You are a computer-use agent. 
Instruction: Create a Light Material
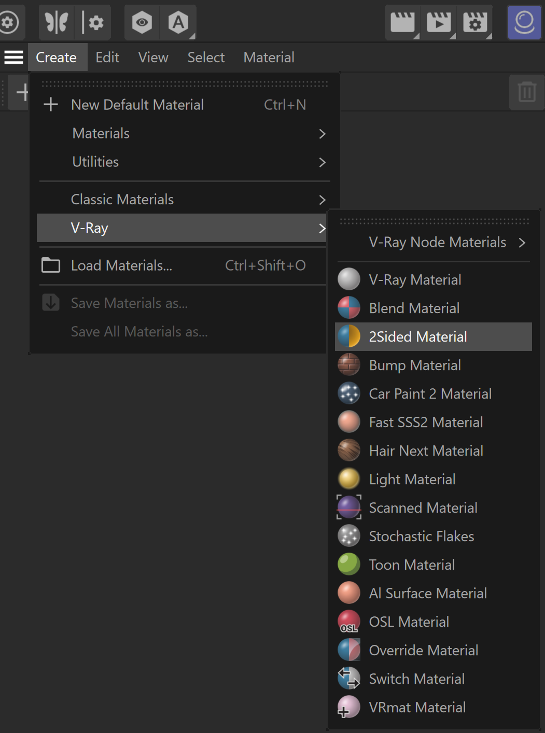pyautogui.click(x=434, y=480)
